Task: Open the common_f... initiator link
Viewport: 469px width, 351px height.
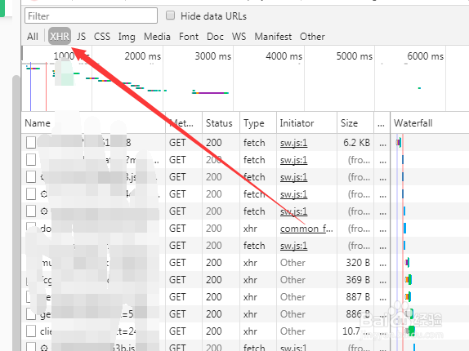Action: (306, 229)
